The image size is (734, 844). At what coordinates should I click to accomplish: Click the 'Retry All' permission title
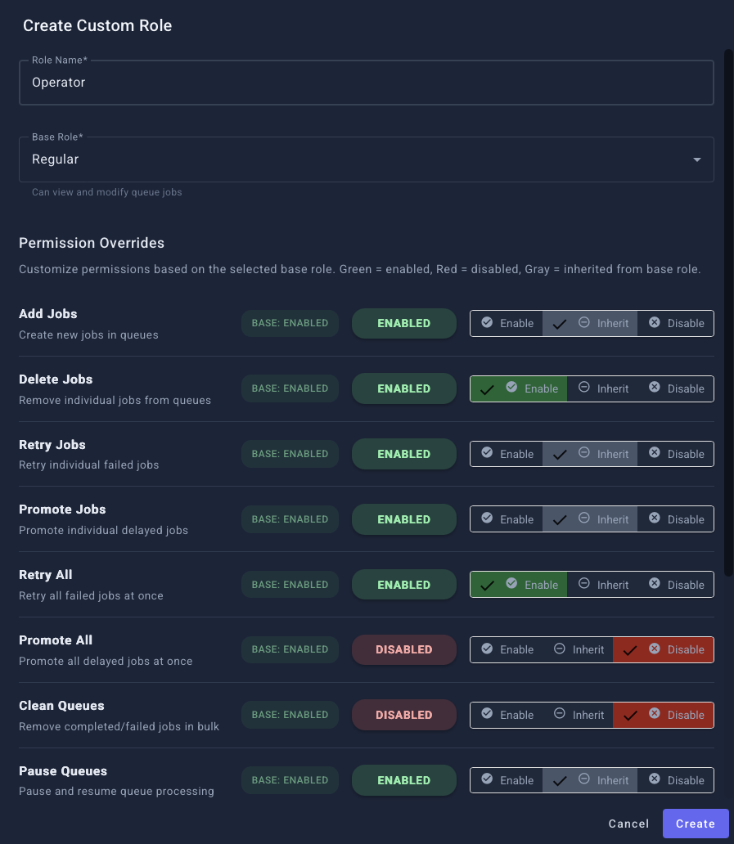pos(45,575)
